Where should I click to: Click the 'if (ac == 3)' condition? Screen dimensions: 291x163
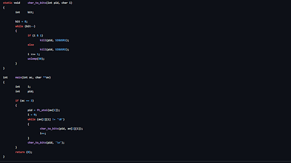tap(24, 101)
